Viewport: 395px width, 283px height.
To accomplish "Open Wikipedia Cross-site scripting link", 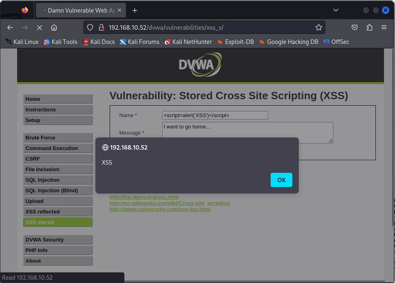I will [170, 203].
